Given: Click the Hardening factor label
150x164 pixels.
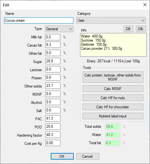Looking at the screenshot, I should click(29, 135).
